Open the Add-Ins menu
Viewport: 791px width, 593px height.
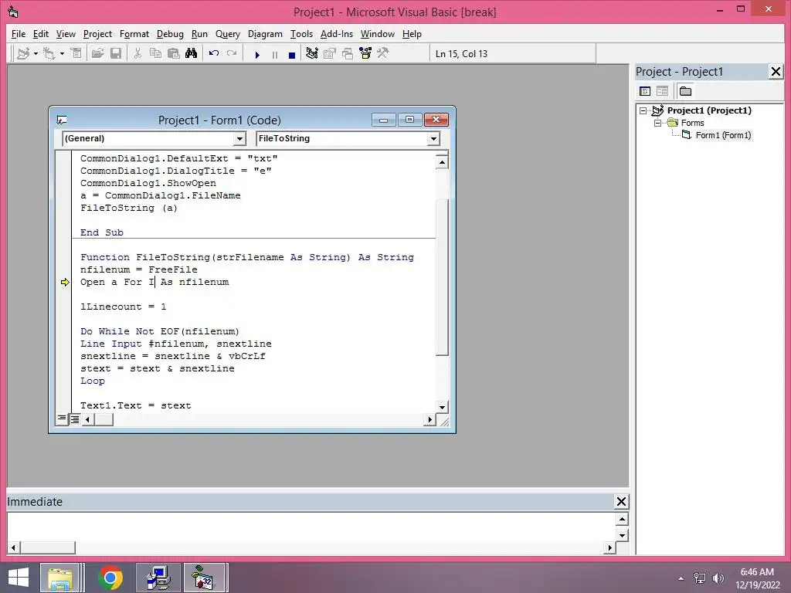[337, 34]
